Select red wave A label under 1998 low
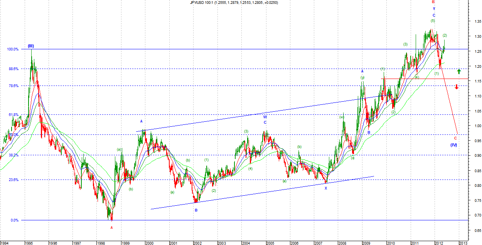 click(x=112, y=227)
